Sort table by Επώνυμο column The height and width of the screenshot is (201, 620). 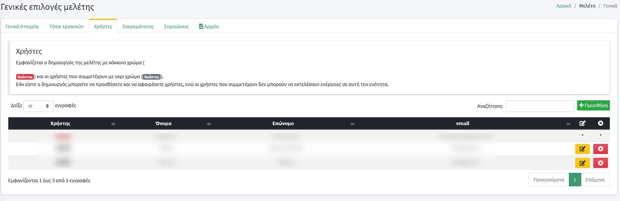(283, 124)
